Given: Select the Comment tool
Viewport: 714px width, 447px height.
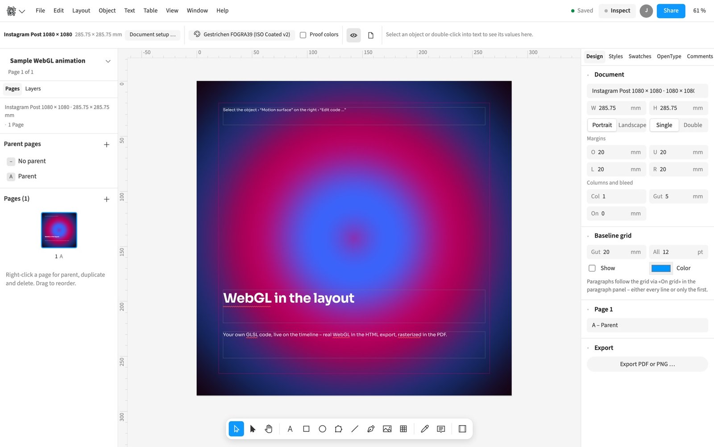Looking at the screenshot, I should click(x=441, y=429).
